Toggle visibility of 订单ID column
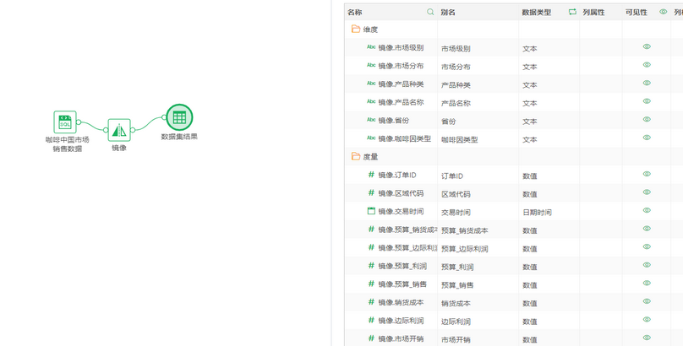The width and height of the screenshot is (683, 346). (x=647, y=174)
